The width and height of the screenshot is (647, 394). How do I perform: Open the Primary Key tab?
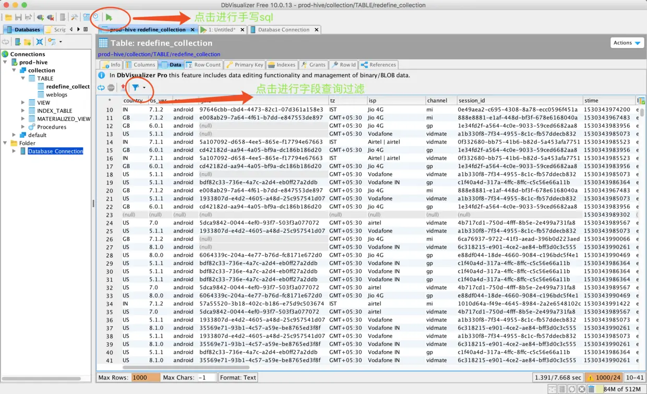(245, 65)
